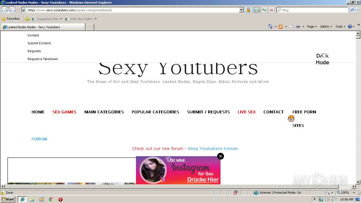Open a new blank tab

(90, 27)
